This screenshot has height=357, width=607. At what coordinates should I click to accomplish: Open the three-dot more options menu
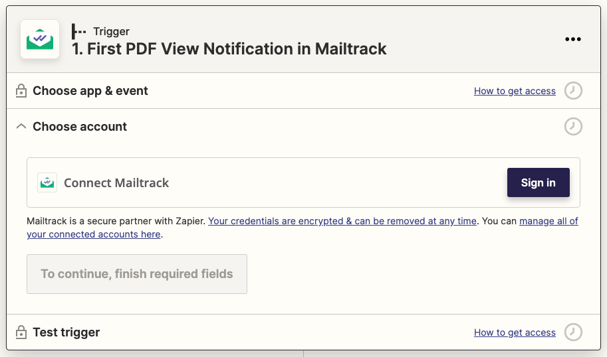(573, 39)
